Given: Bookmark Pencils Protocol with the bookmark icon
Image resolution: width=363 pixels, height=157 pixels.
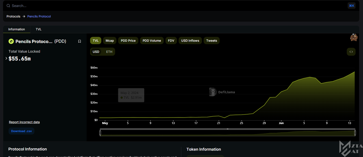Looking at the screenshot, I should pos(80,41).
